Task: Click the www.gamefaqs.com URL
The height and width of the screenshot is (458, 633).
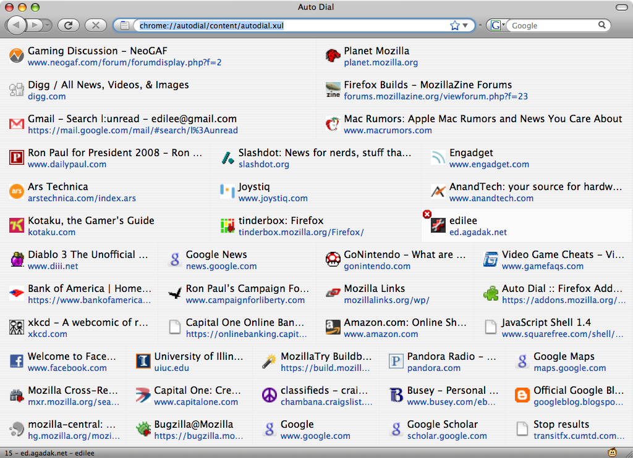Action: point(543,266)
